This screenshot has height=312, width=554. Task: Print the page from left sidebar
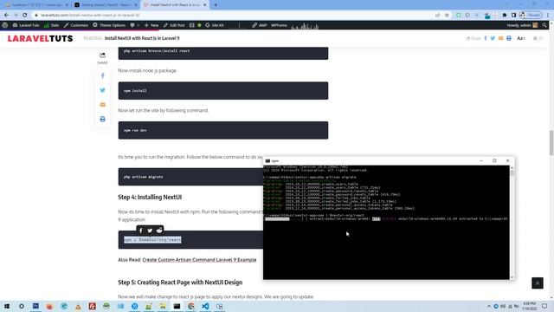point(102,120)
